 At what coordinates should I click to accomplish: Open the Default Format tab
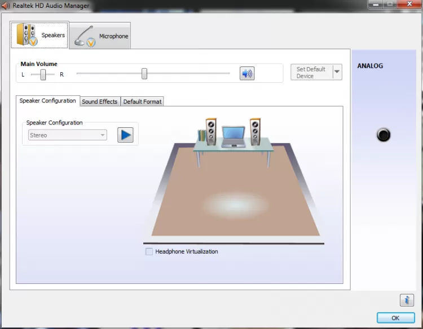(x=142, y=101)
